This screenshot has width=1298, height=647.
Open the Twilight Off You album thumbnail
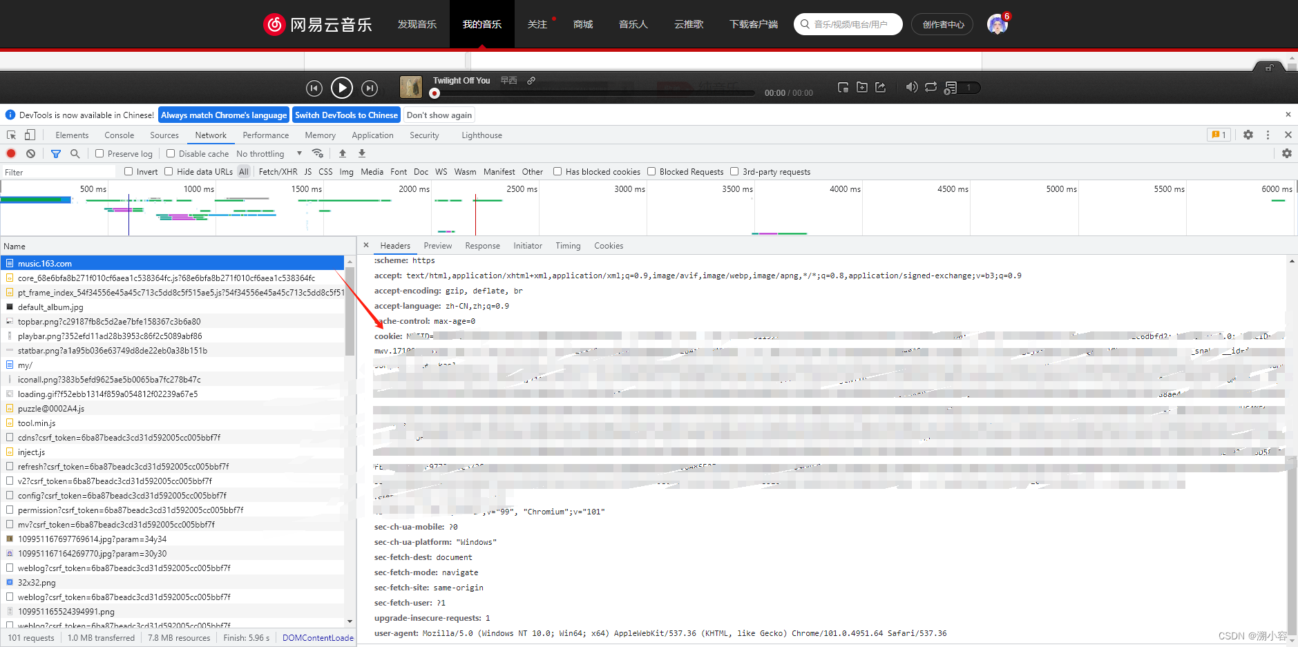tap(411, 87)
